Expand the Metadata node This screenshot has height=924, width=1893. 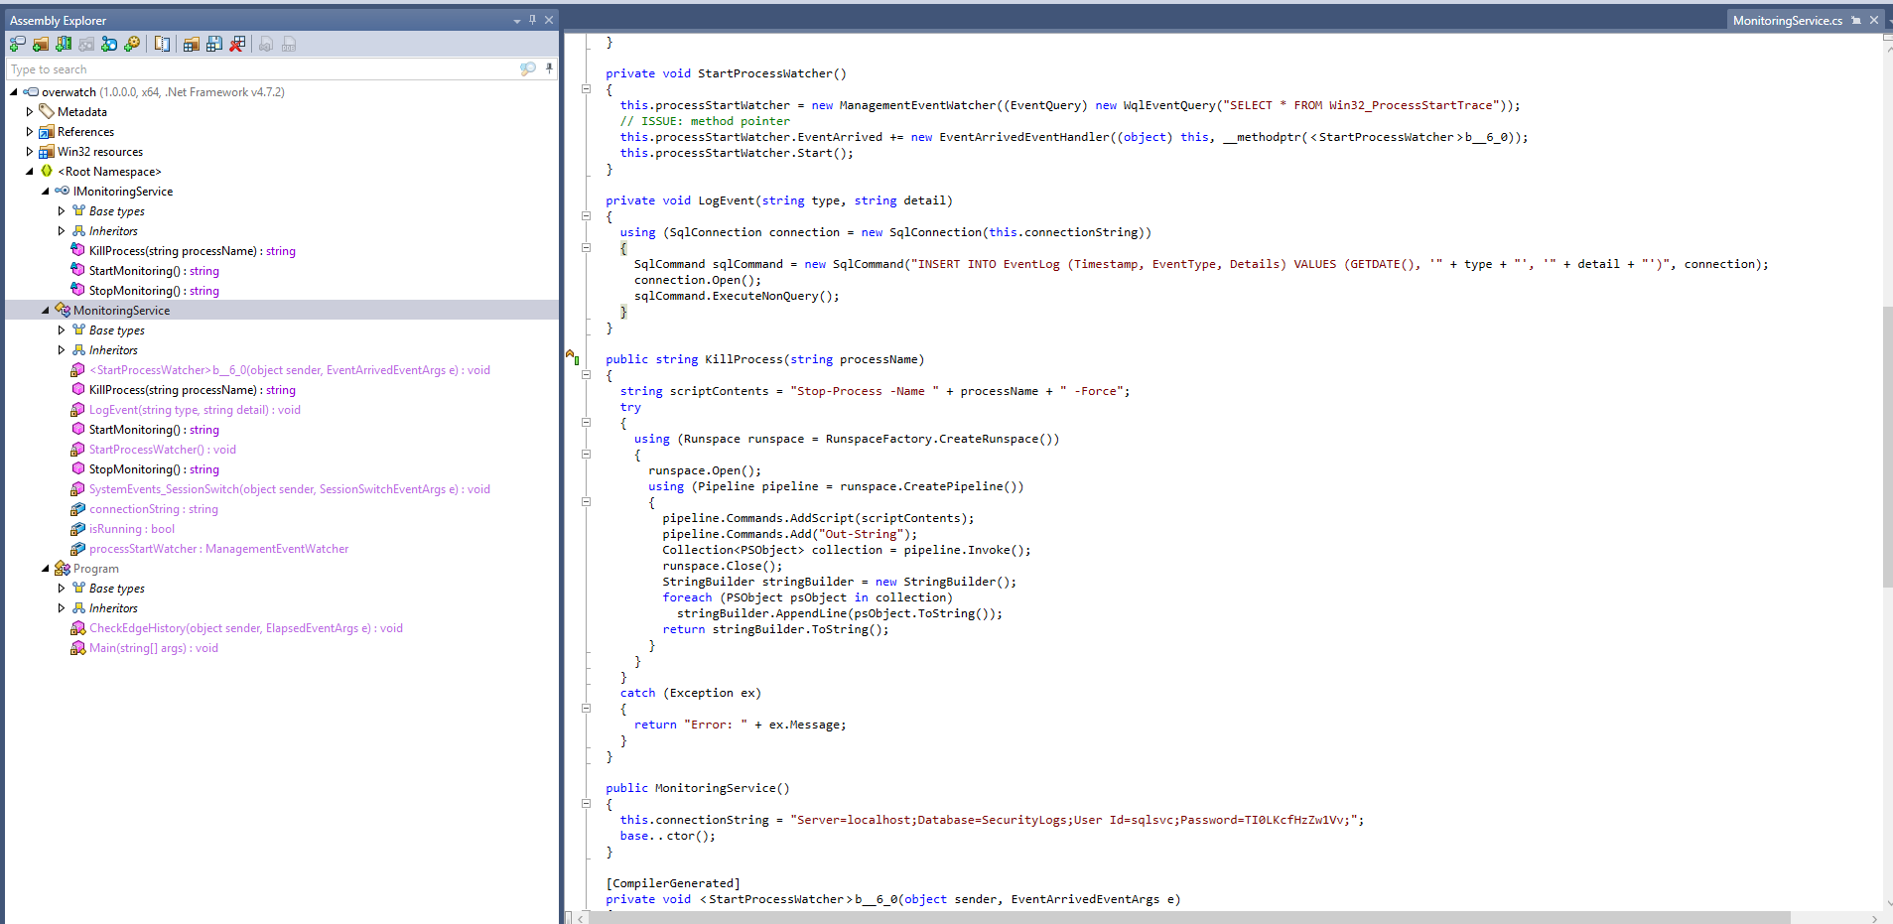point(30,111)
